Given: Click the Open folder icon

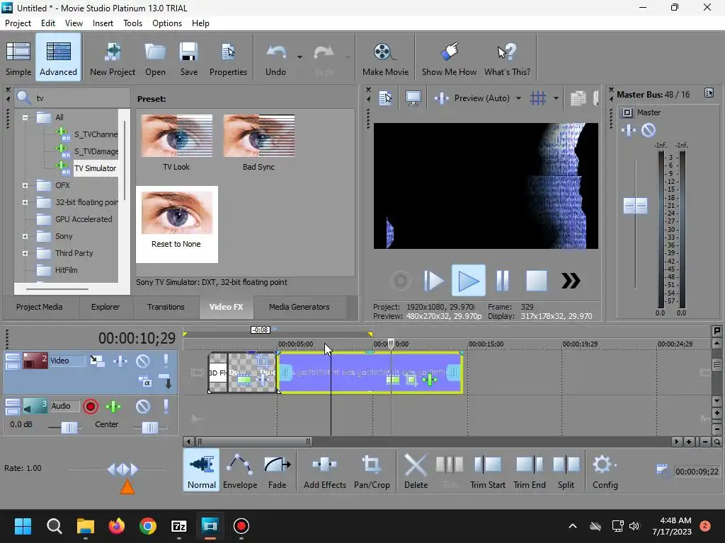Looking at the screenshot, I should coord(155,52).
